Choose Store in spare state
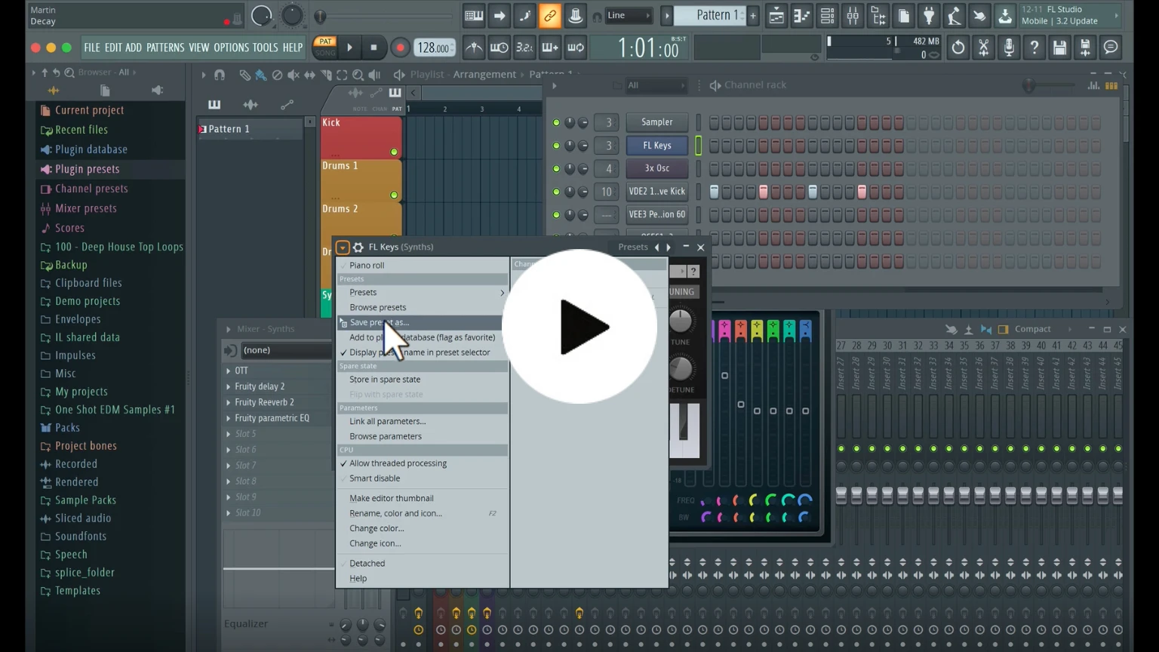 click(422, 380)
